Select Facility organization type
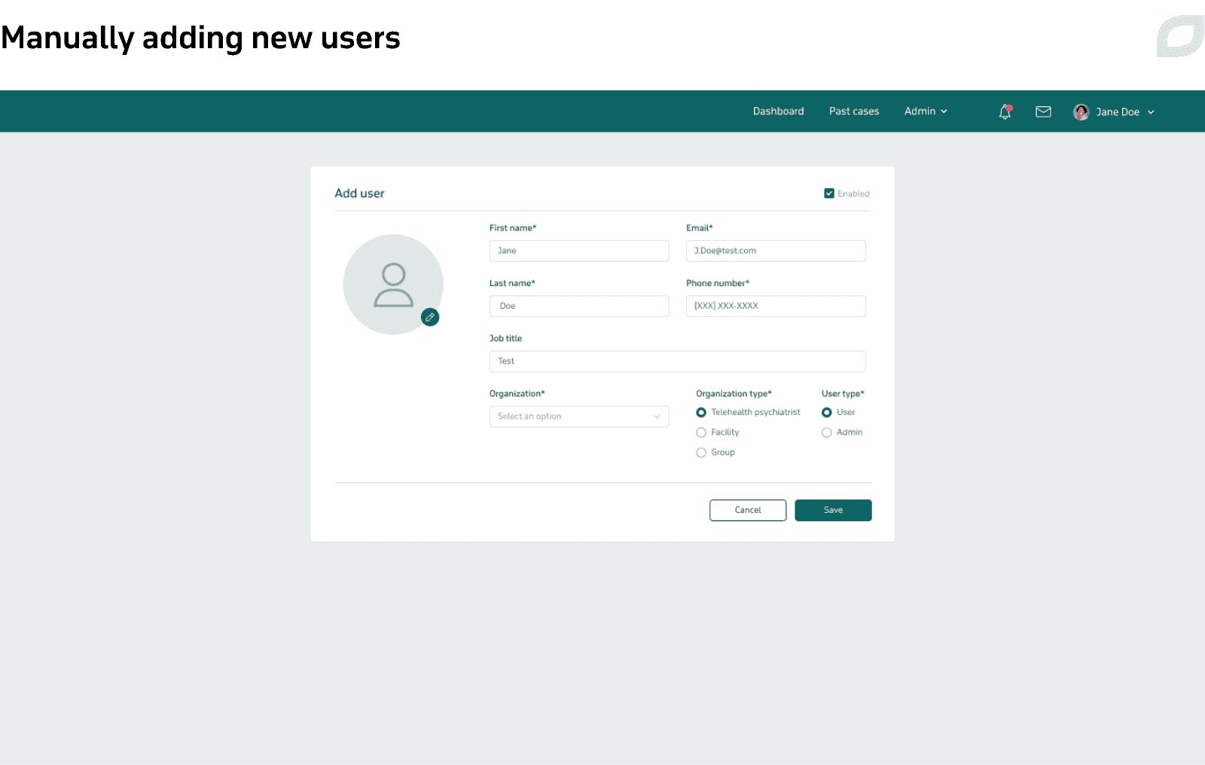Screen dimensions: 1205x765 (701, 432)
